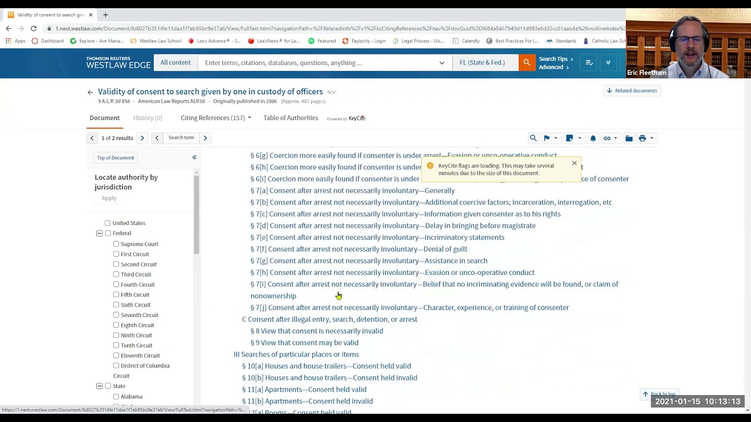Image resolution: width=751 pixels, height=422 pixels.
Task: Click the search-within-document magnifier icon
Action: [533, 138]
